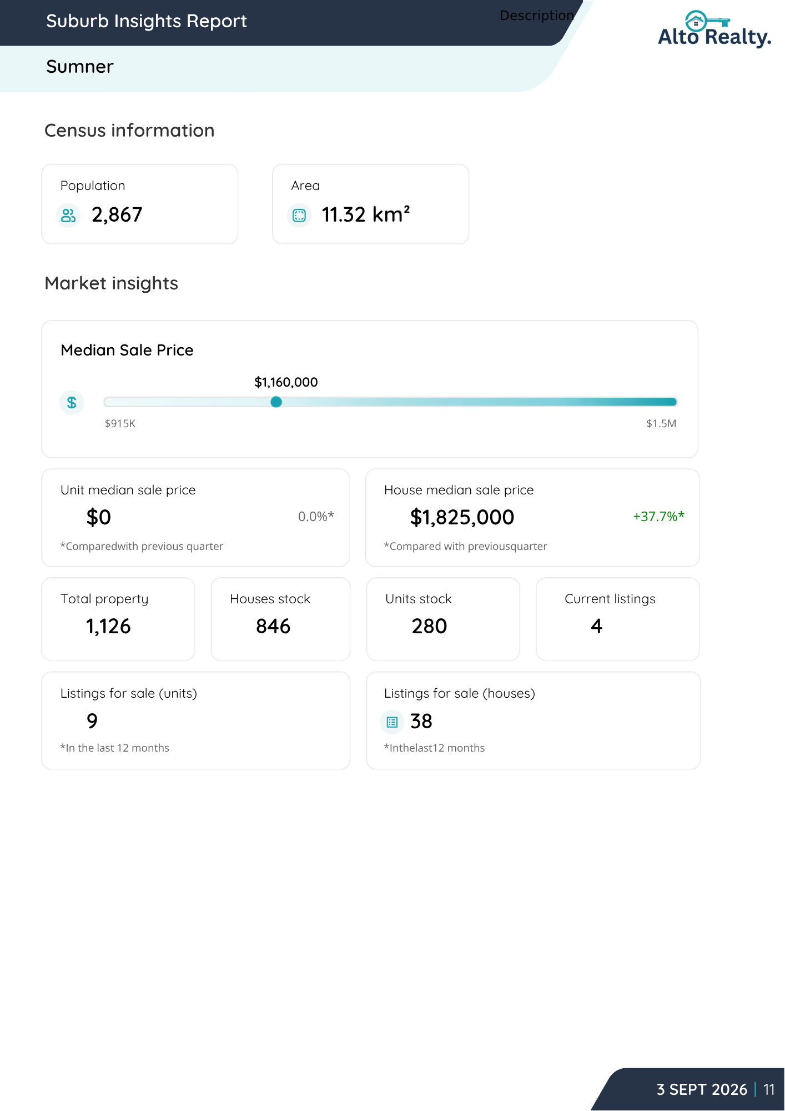The image size is (785, 1111).
Task: Click the "$915K" minimum price label
Action: tap(120, 424)
